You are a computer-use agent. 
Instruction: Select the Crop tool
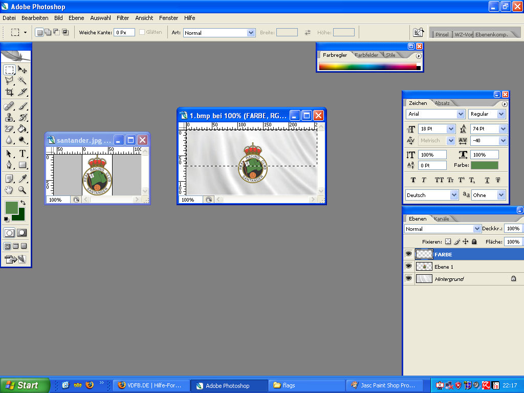click(x=9, y=93)
